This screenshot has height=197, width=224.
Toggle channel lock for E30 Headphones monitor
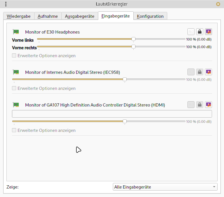click(x=199, y=32)
